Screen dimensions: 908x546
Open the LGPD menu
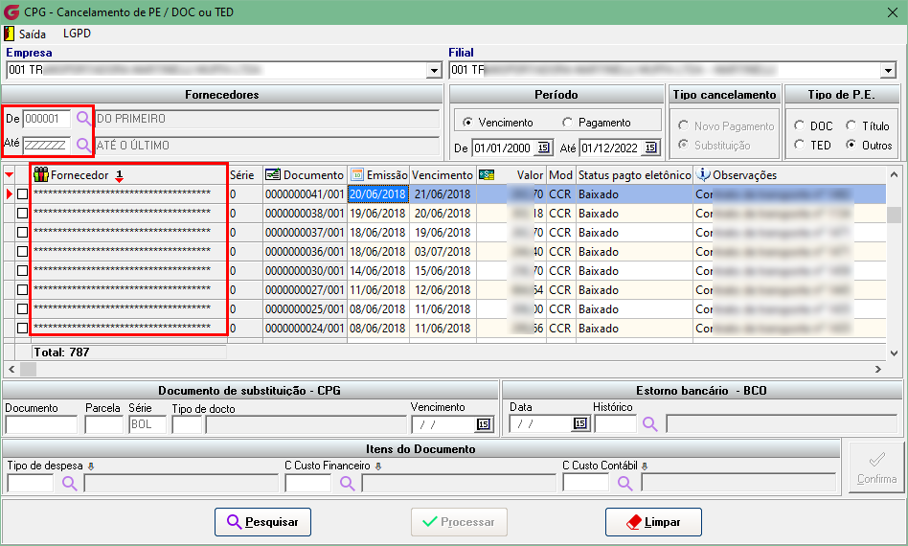(x=77, y=33)
